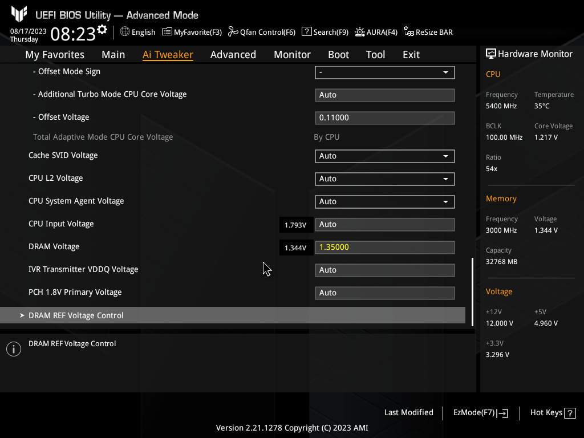
Task: Switch to the Main tab
Action: coord(113,55)
